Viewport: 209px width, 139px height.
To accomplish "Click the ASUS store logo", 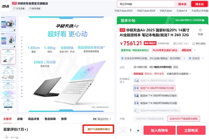I will point(5,6).
